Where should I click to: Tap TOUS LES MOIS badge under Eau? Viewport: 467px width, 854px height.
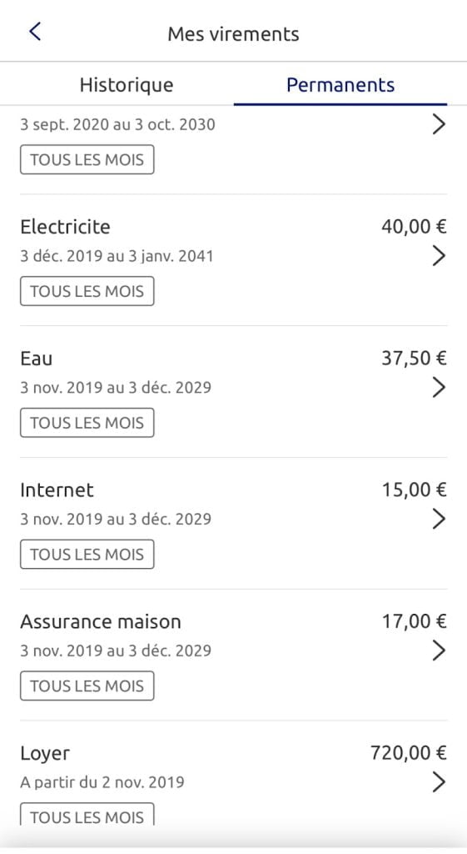tap(87, 423)
